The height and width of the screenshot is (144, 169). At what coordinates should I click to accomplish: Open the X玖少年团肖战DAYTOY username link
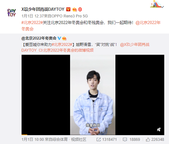click(43, 9)
